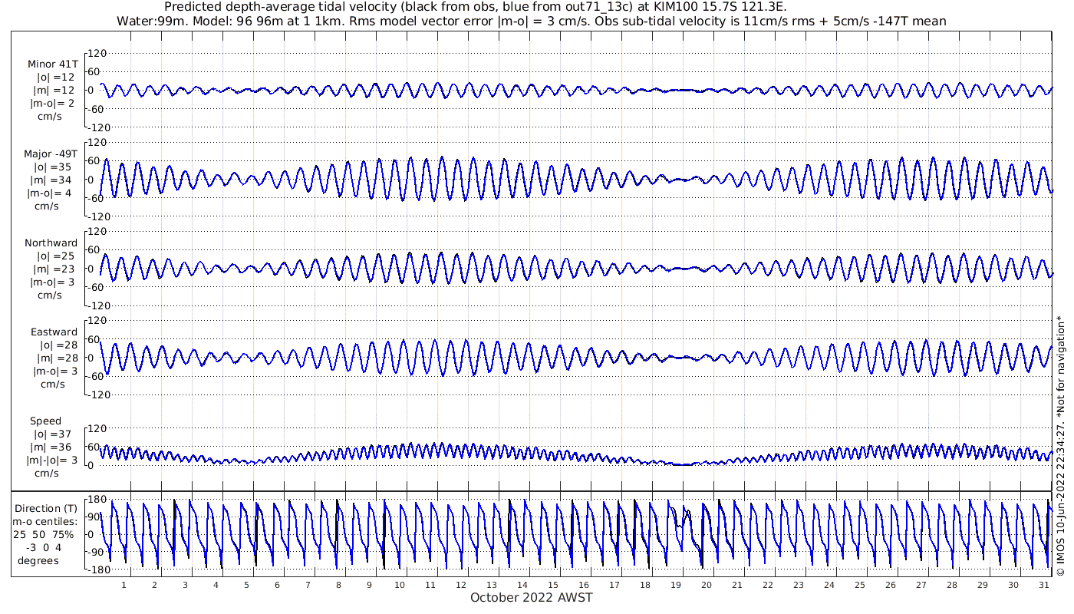The height and width of the screenshot is (614, 1074).
Task: Click the October 2022 AWST axis title
Action: (531, 598)
